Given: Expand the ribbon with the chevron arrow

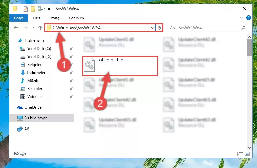Looking at the screenshot, I should coord(241,18).
